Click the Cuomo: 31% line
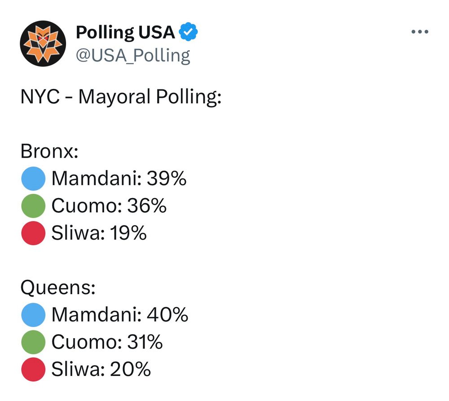 pyautogui.click(x=107, y=342)
